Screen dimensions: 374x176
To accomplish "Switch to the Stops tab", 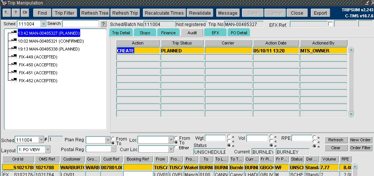I will [x=145, y=32].
